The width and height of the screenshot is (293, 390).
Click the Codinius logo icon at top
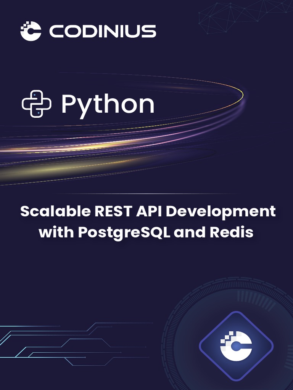pos(31,31)
